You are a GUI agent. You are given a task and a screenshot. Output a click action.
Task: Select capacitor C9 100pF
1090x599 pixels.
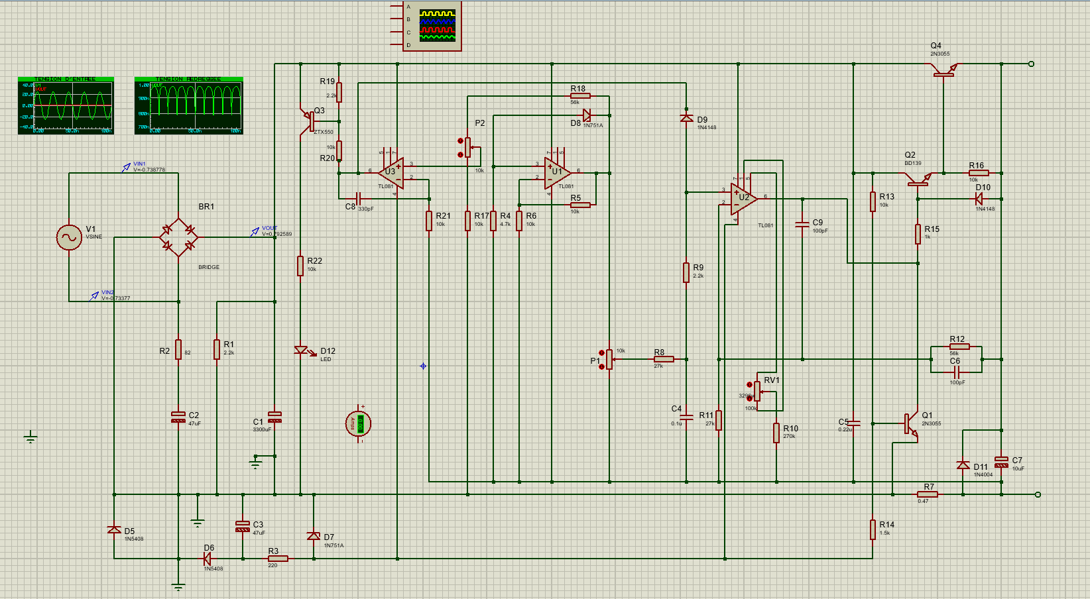tap(802, 225)
